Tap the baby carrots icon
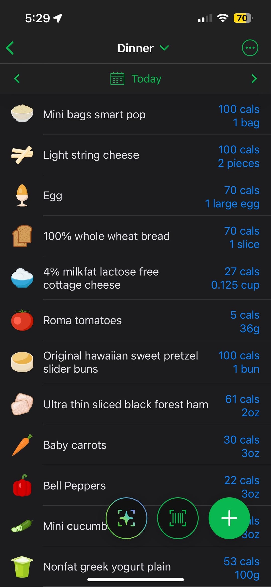Viewport: 271px width, 587px height. [x=22, y=445]
